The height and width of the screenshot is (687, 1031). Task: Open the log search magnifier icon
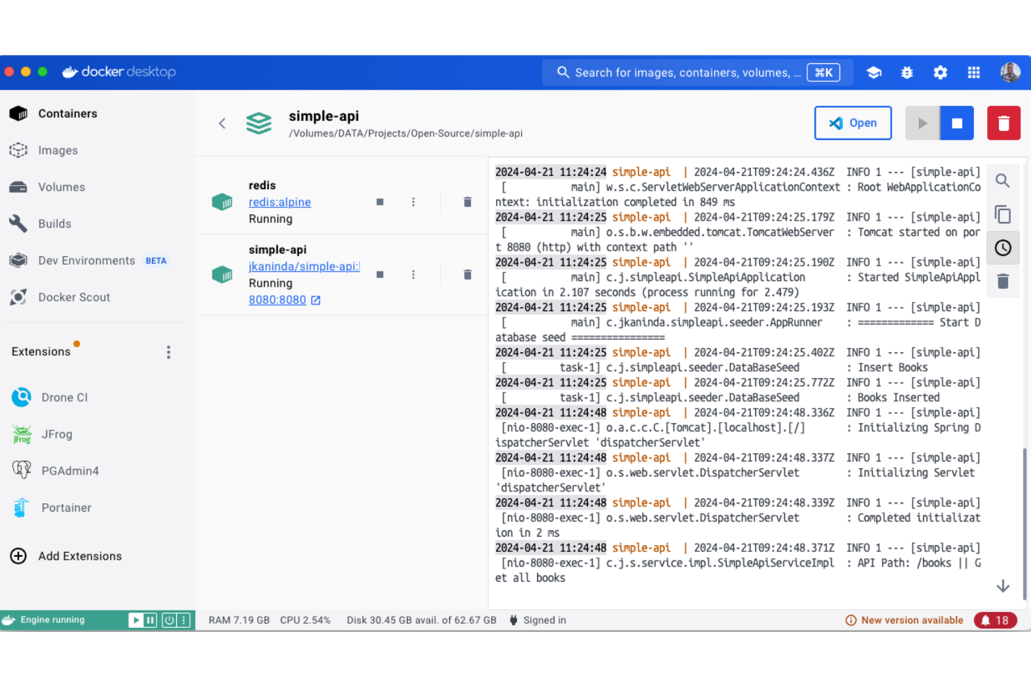1003,180
